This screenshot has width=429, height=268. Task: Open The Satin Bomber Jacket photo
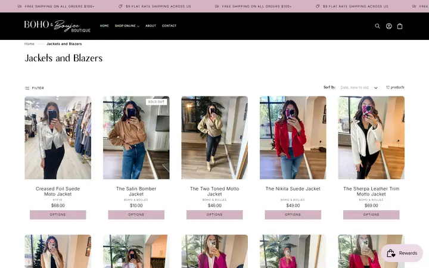[x=136, y=138]
